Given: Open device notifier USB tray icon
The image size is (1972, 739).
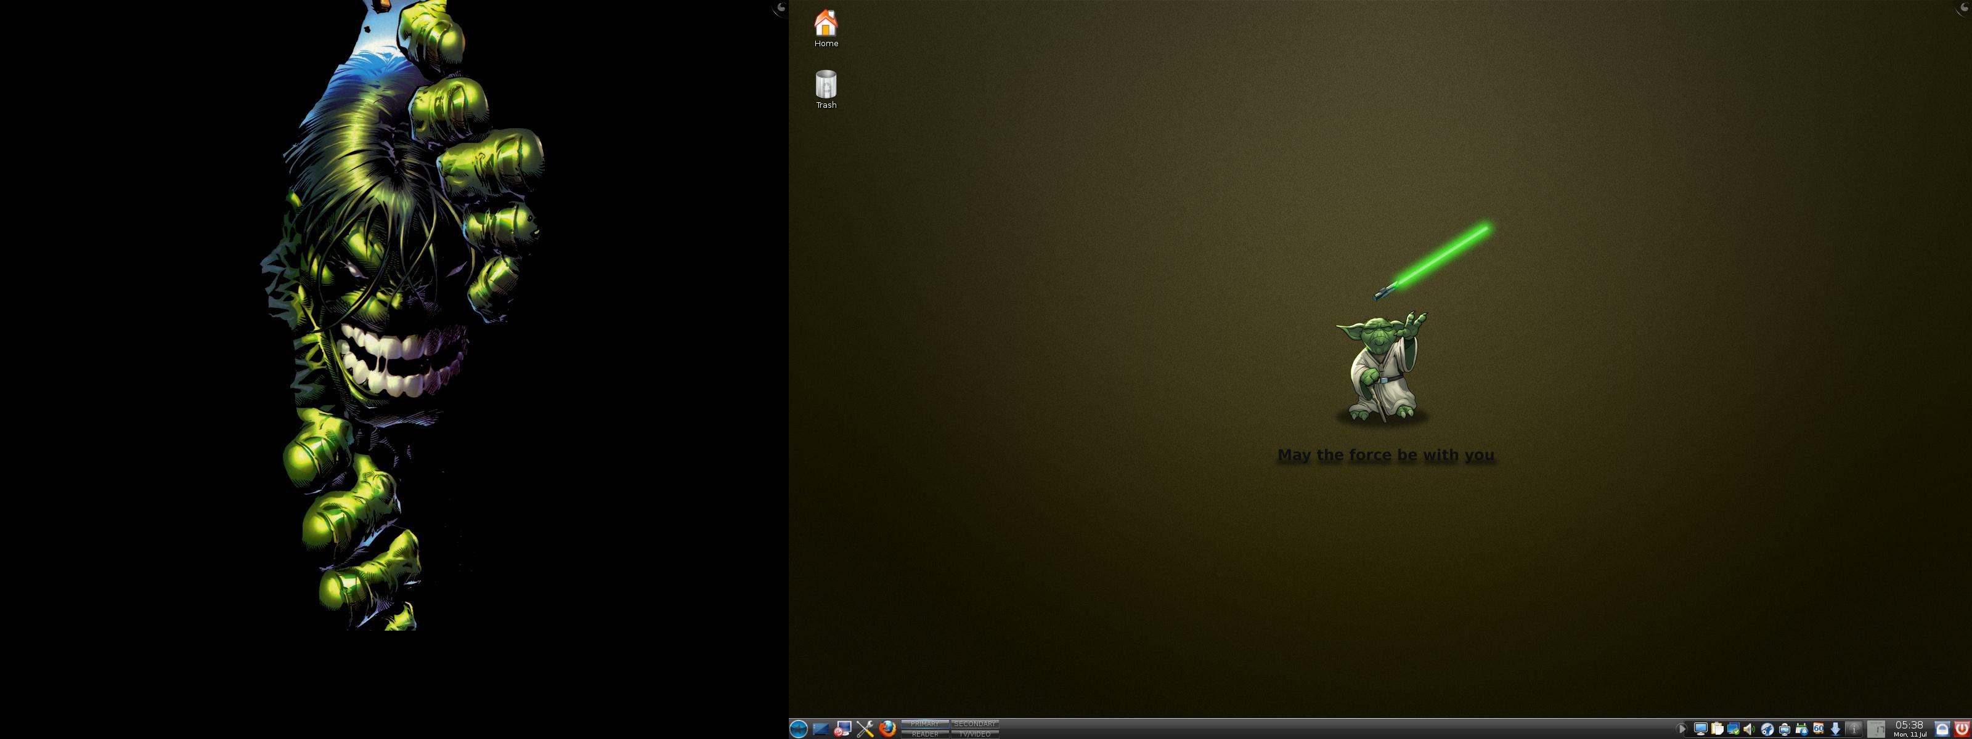Looking at the screenshot, I should pyautogui.click(x=1785, y=730).
